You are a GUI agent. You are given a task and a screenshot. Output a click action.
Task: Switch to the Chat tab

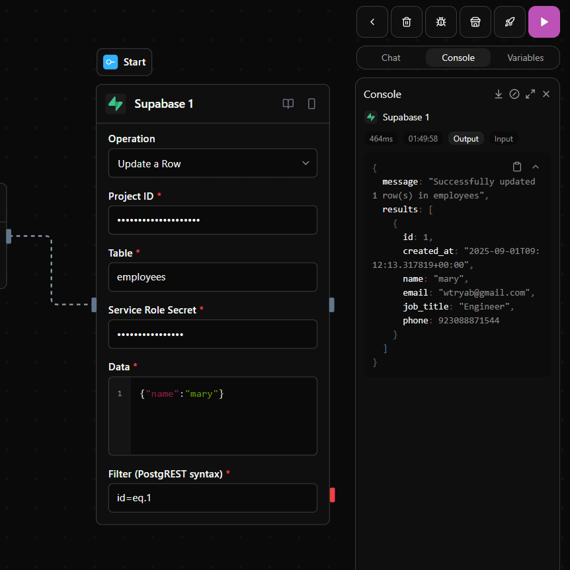pyautogui.click(x=391, y=58)
